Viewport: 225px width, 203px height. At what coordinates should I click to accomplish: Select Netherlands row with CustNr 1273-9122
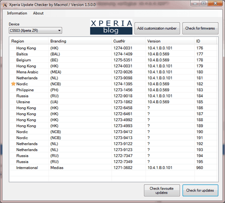pos(113,144)
